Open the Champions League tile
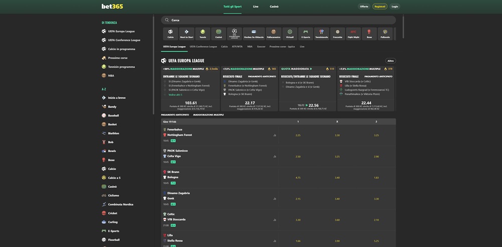Image resolution: width=502 pixels, height=247 pixels. tap(234, 34)
